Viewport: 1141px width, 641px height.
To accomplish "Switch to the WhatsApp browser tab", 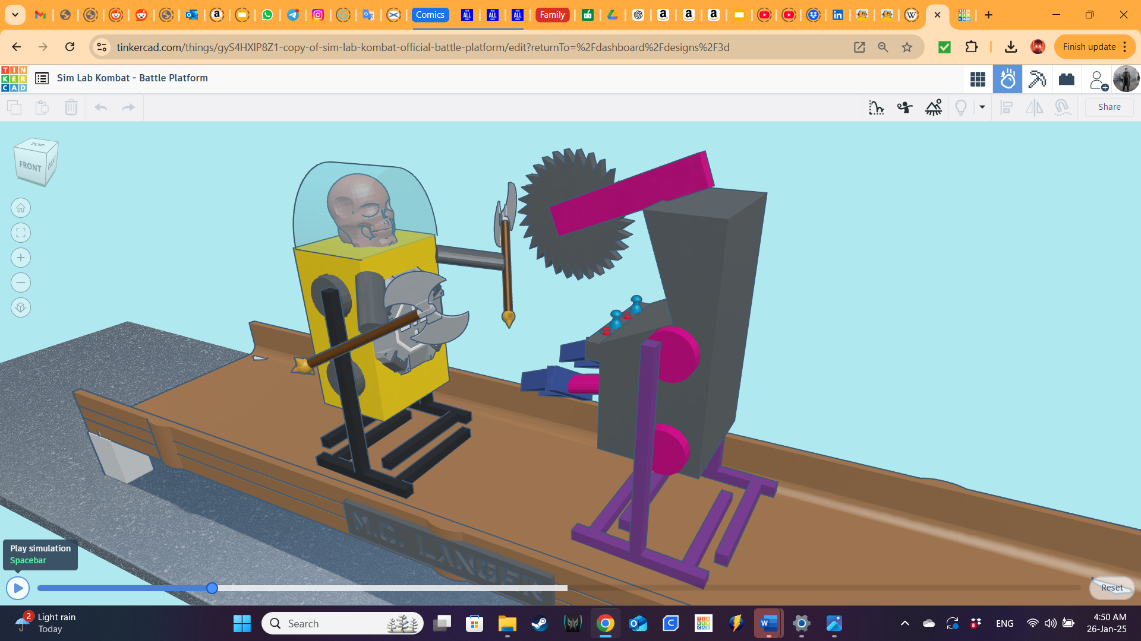I will pyautogui.click(x=267, y=15).
